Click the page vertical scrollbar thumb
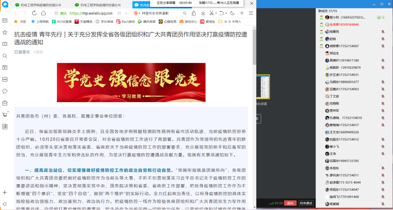Viewport: 393px width, 210px height. point(254,47)
